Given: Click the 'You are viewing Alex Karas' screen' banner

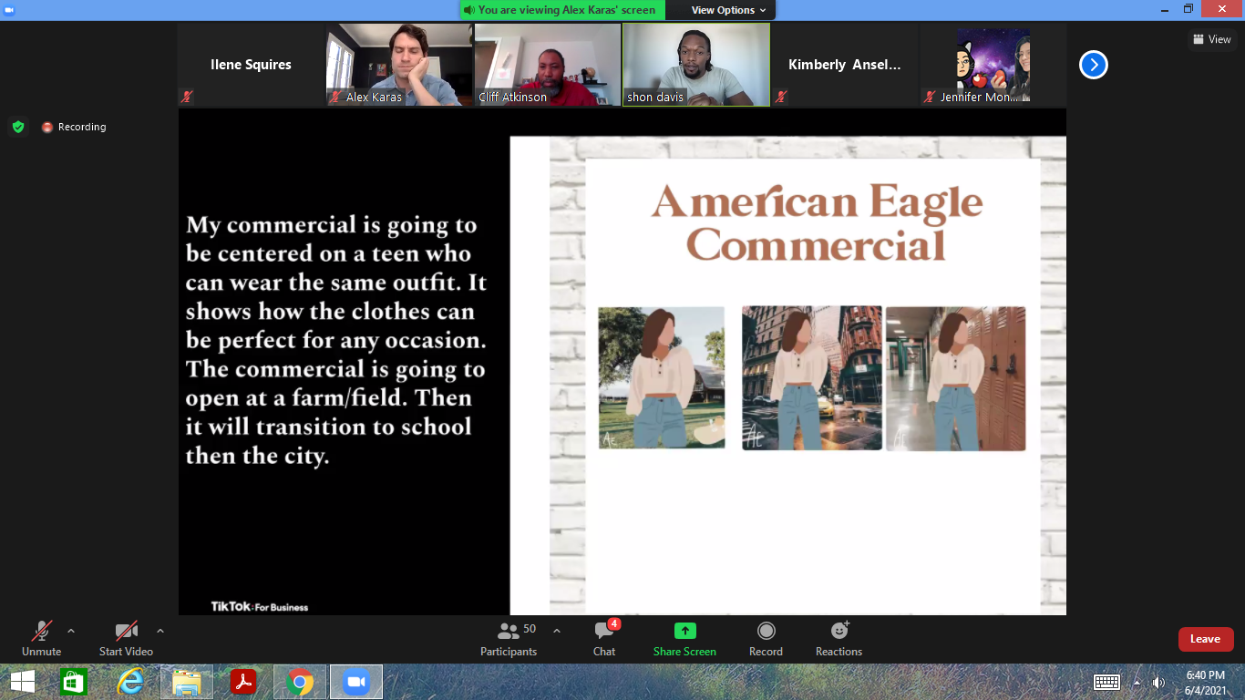Looking at the screenshot, I should tap(563, 10).
